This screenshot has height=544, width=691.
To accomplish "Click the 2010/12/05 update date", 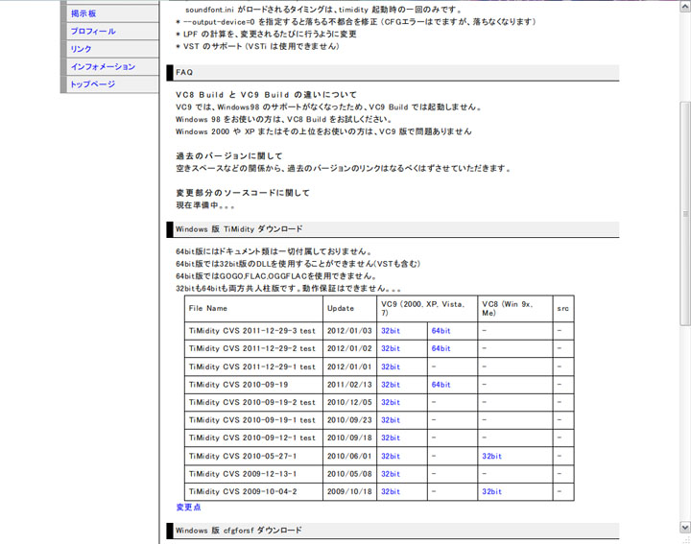I will pos(349,402).
